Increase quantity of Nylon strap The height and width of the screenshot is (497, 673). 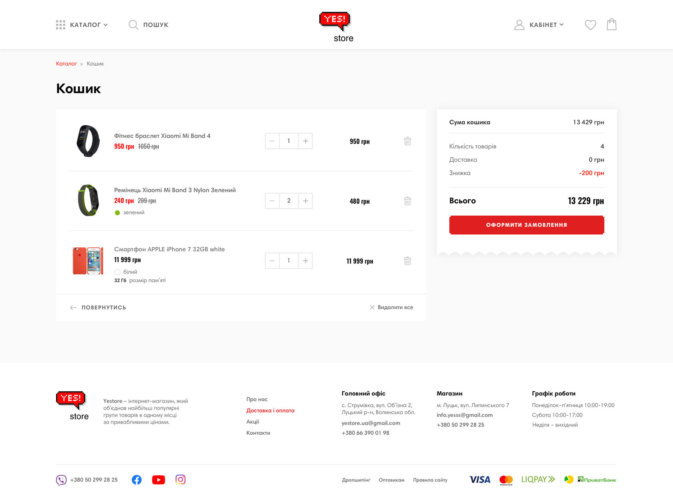pyautogui.click(x=305, y=201)
